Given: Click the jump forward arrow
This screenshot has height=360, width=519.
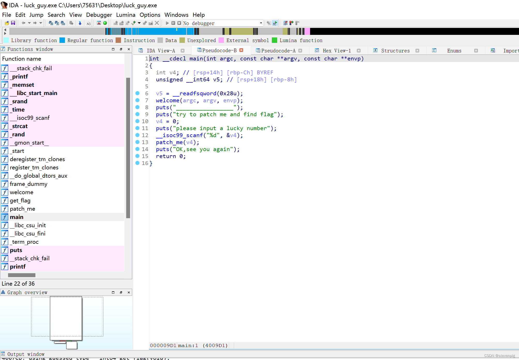Looking at the screenshot, I should coord(35,23).
